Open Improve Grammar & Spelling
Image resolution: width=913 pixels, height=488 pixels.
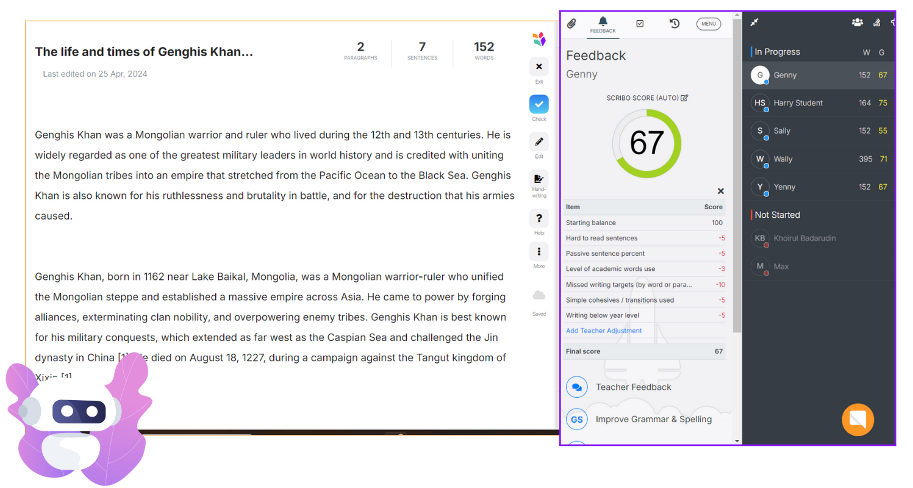point(653,420)
